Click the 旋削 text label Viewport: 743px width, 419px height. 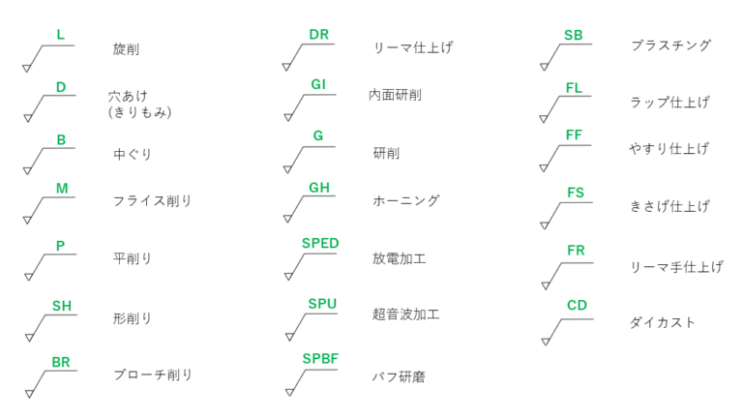tap(126, 48)
